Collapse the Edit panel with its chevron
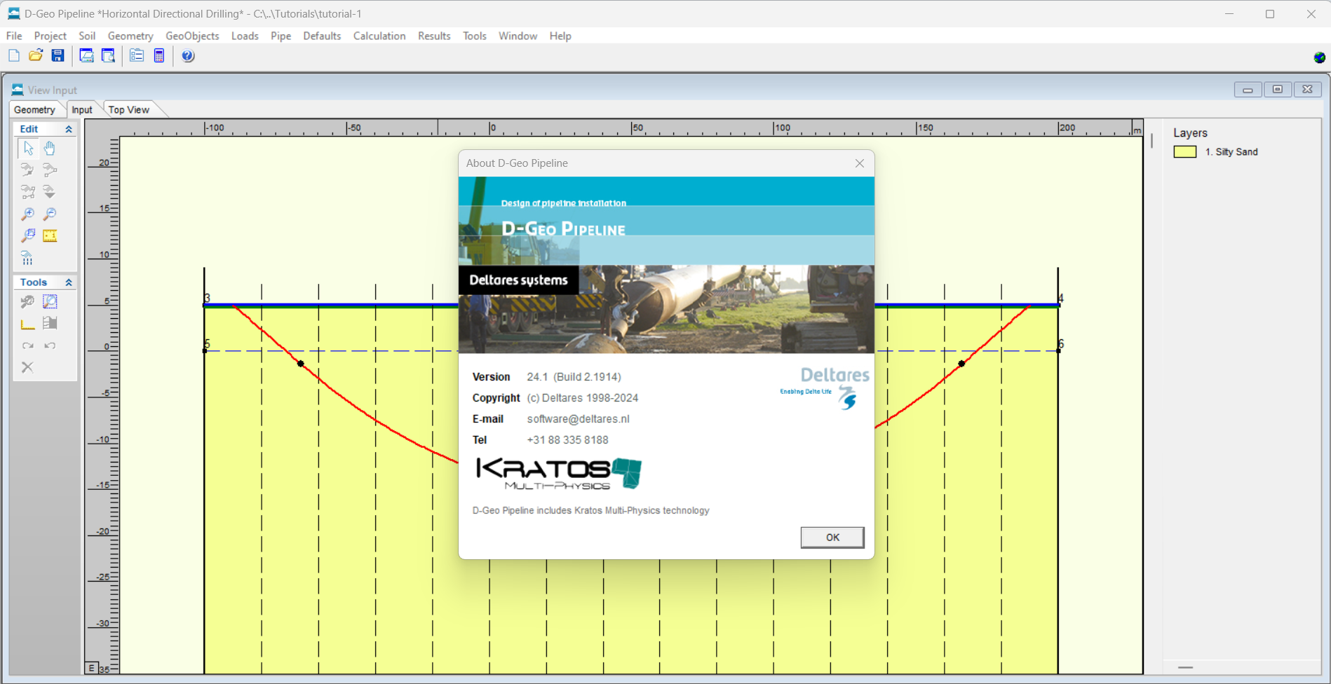This screenshot has height=684, width=1331. pos(69,129)
